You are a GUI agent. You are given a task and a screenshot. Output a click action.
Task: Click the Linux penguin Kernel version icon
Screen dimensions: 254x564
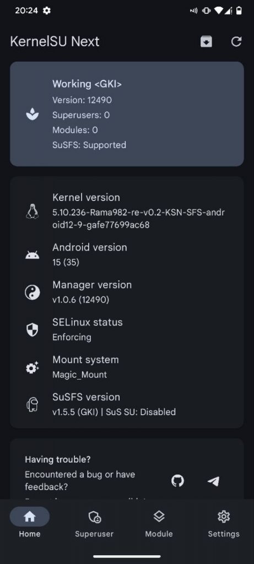(33, 211)
